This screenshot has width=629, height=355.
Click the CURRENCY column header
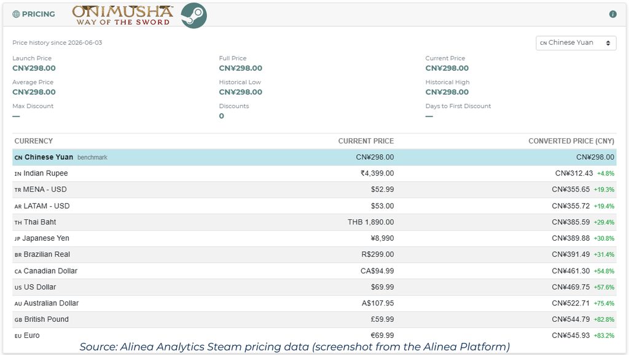(x=34, y=141)
